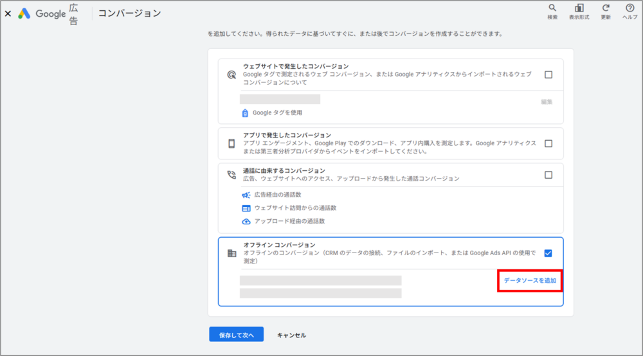Close the conversion setup with X
This screenshot has height=356, width=643.
8,13
